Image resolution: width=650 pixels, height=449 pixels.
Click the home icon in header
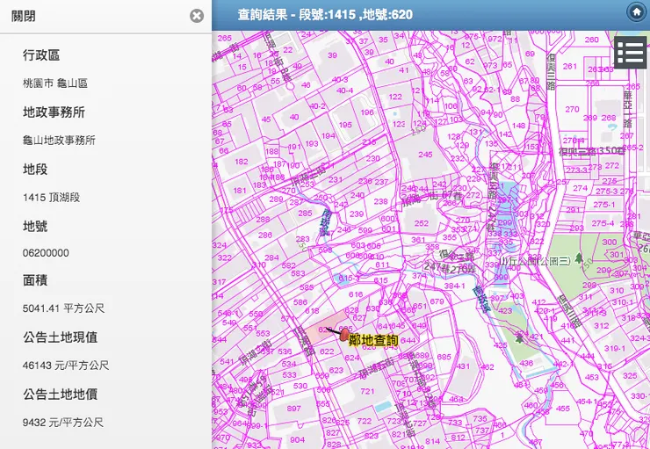(635, 11)
